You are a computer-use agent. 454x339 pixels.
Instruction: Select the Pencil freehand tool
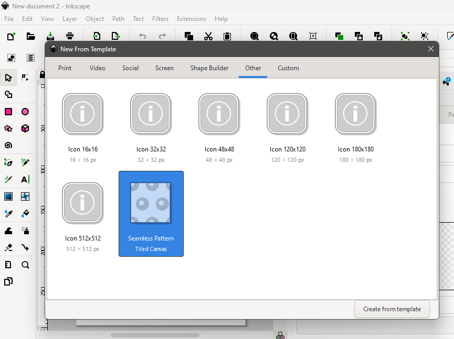pos(25,162)
